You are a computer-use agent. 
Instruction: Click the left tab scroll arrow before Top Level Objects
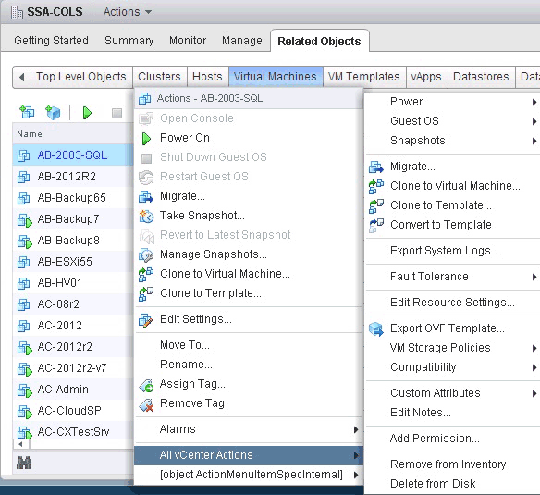[x=22, y=77]
